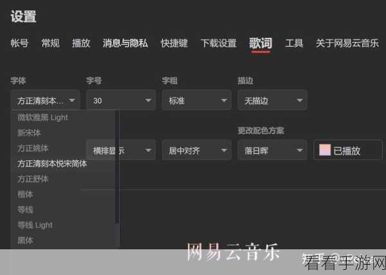Image resolution: width=386 pixels, height=275 pixels.
Task: Open the 横排显示 layout dropdown
Action: pos(121,150)
